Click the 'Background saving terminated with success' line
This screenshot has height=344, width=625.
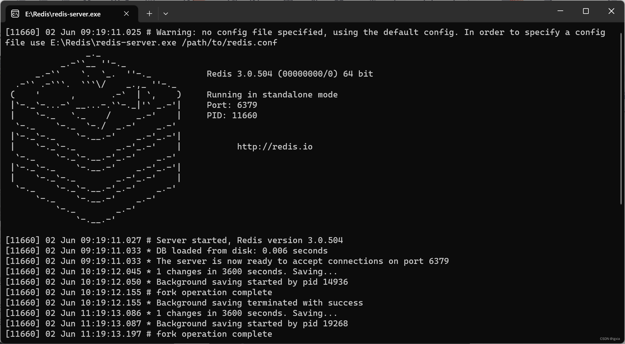click(184, 303)
